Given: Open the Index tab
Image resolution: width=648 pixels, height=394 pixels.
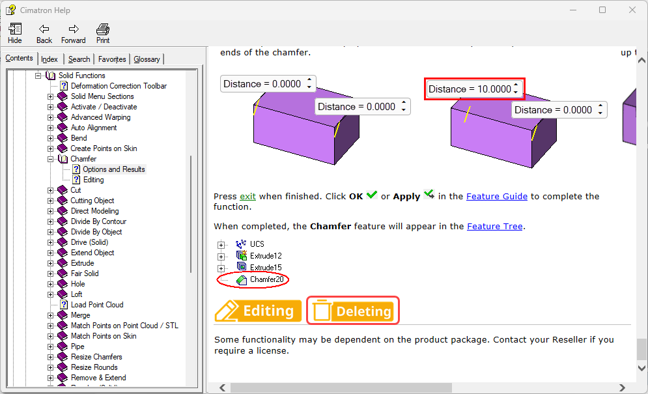Looking at the screenshot, I should pos(49,59).
